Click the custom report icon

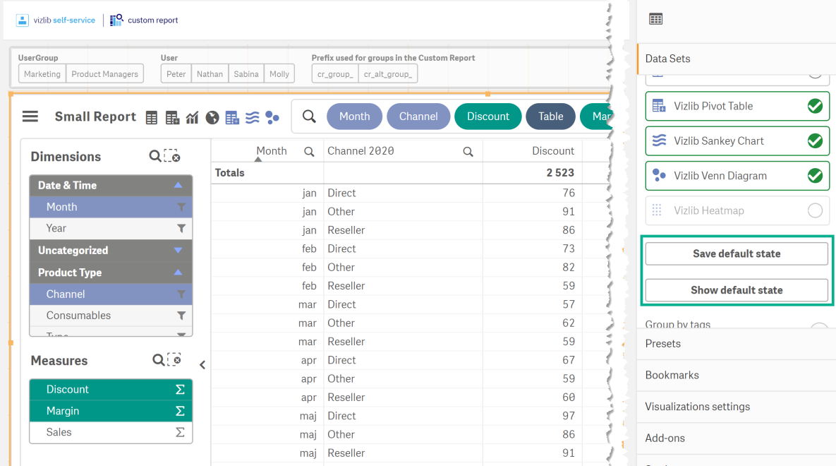click(116, 20)
